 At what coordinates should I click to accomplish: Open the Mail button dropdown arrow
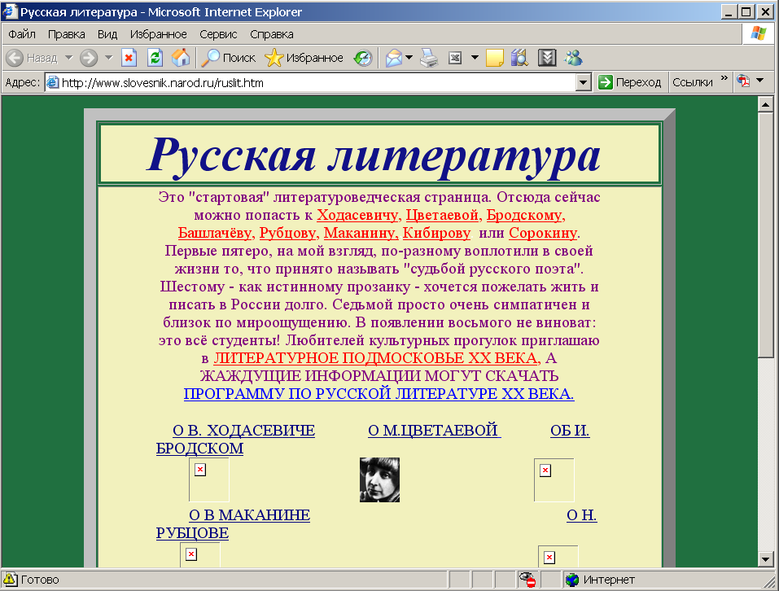click(x=409, y=58)
